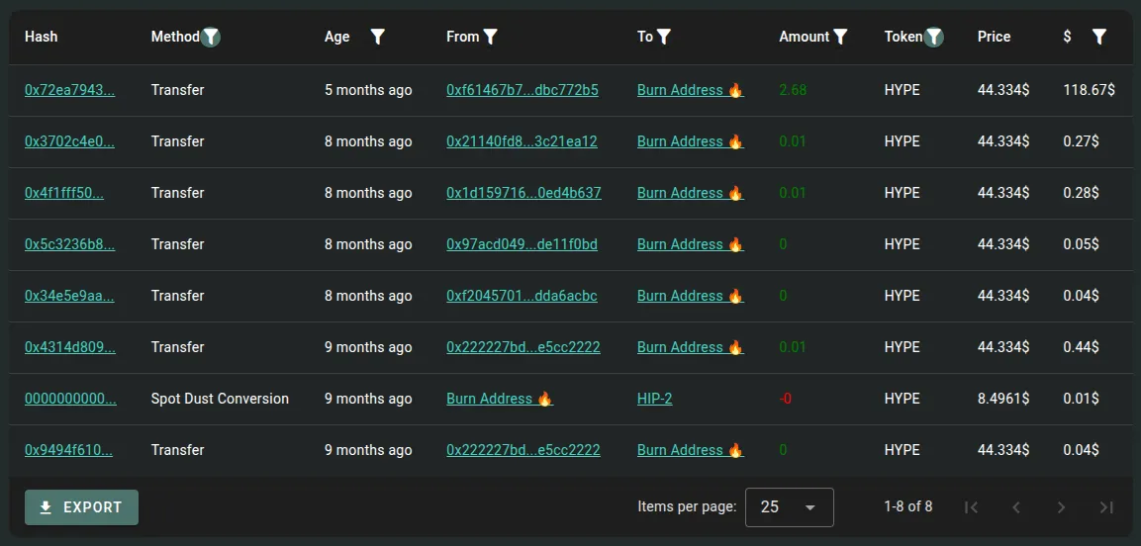
Task: Open the HIP-2 recipient link
Action: coord(655,400)
